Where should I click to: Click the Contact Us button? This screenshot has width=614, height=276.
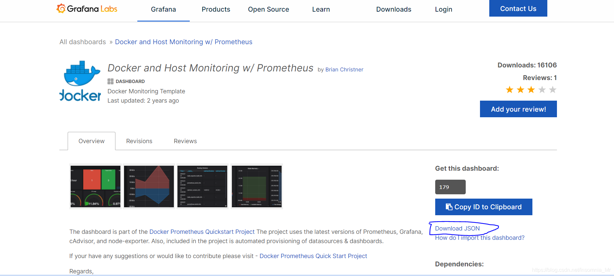click(x=518, y=8)
